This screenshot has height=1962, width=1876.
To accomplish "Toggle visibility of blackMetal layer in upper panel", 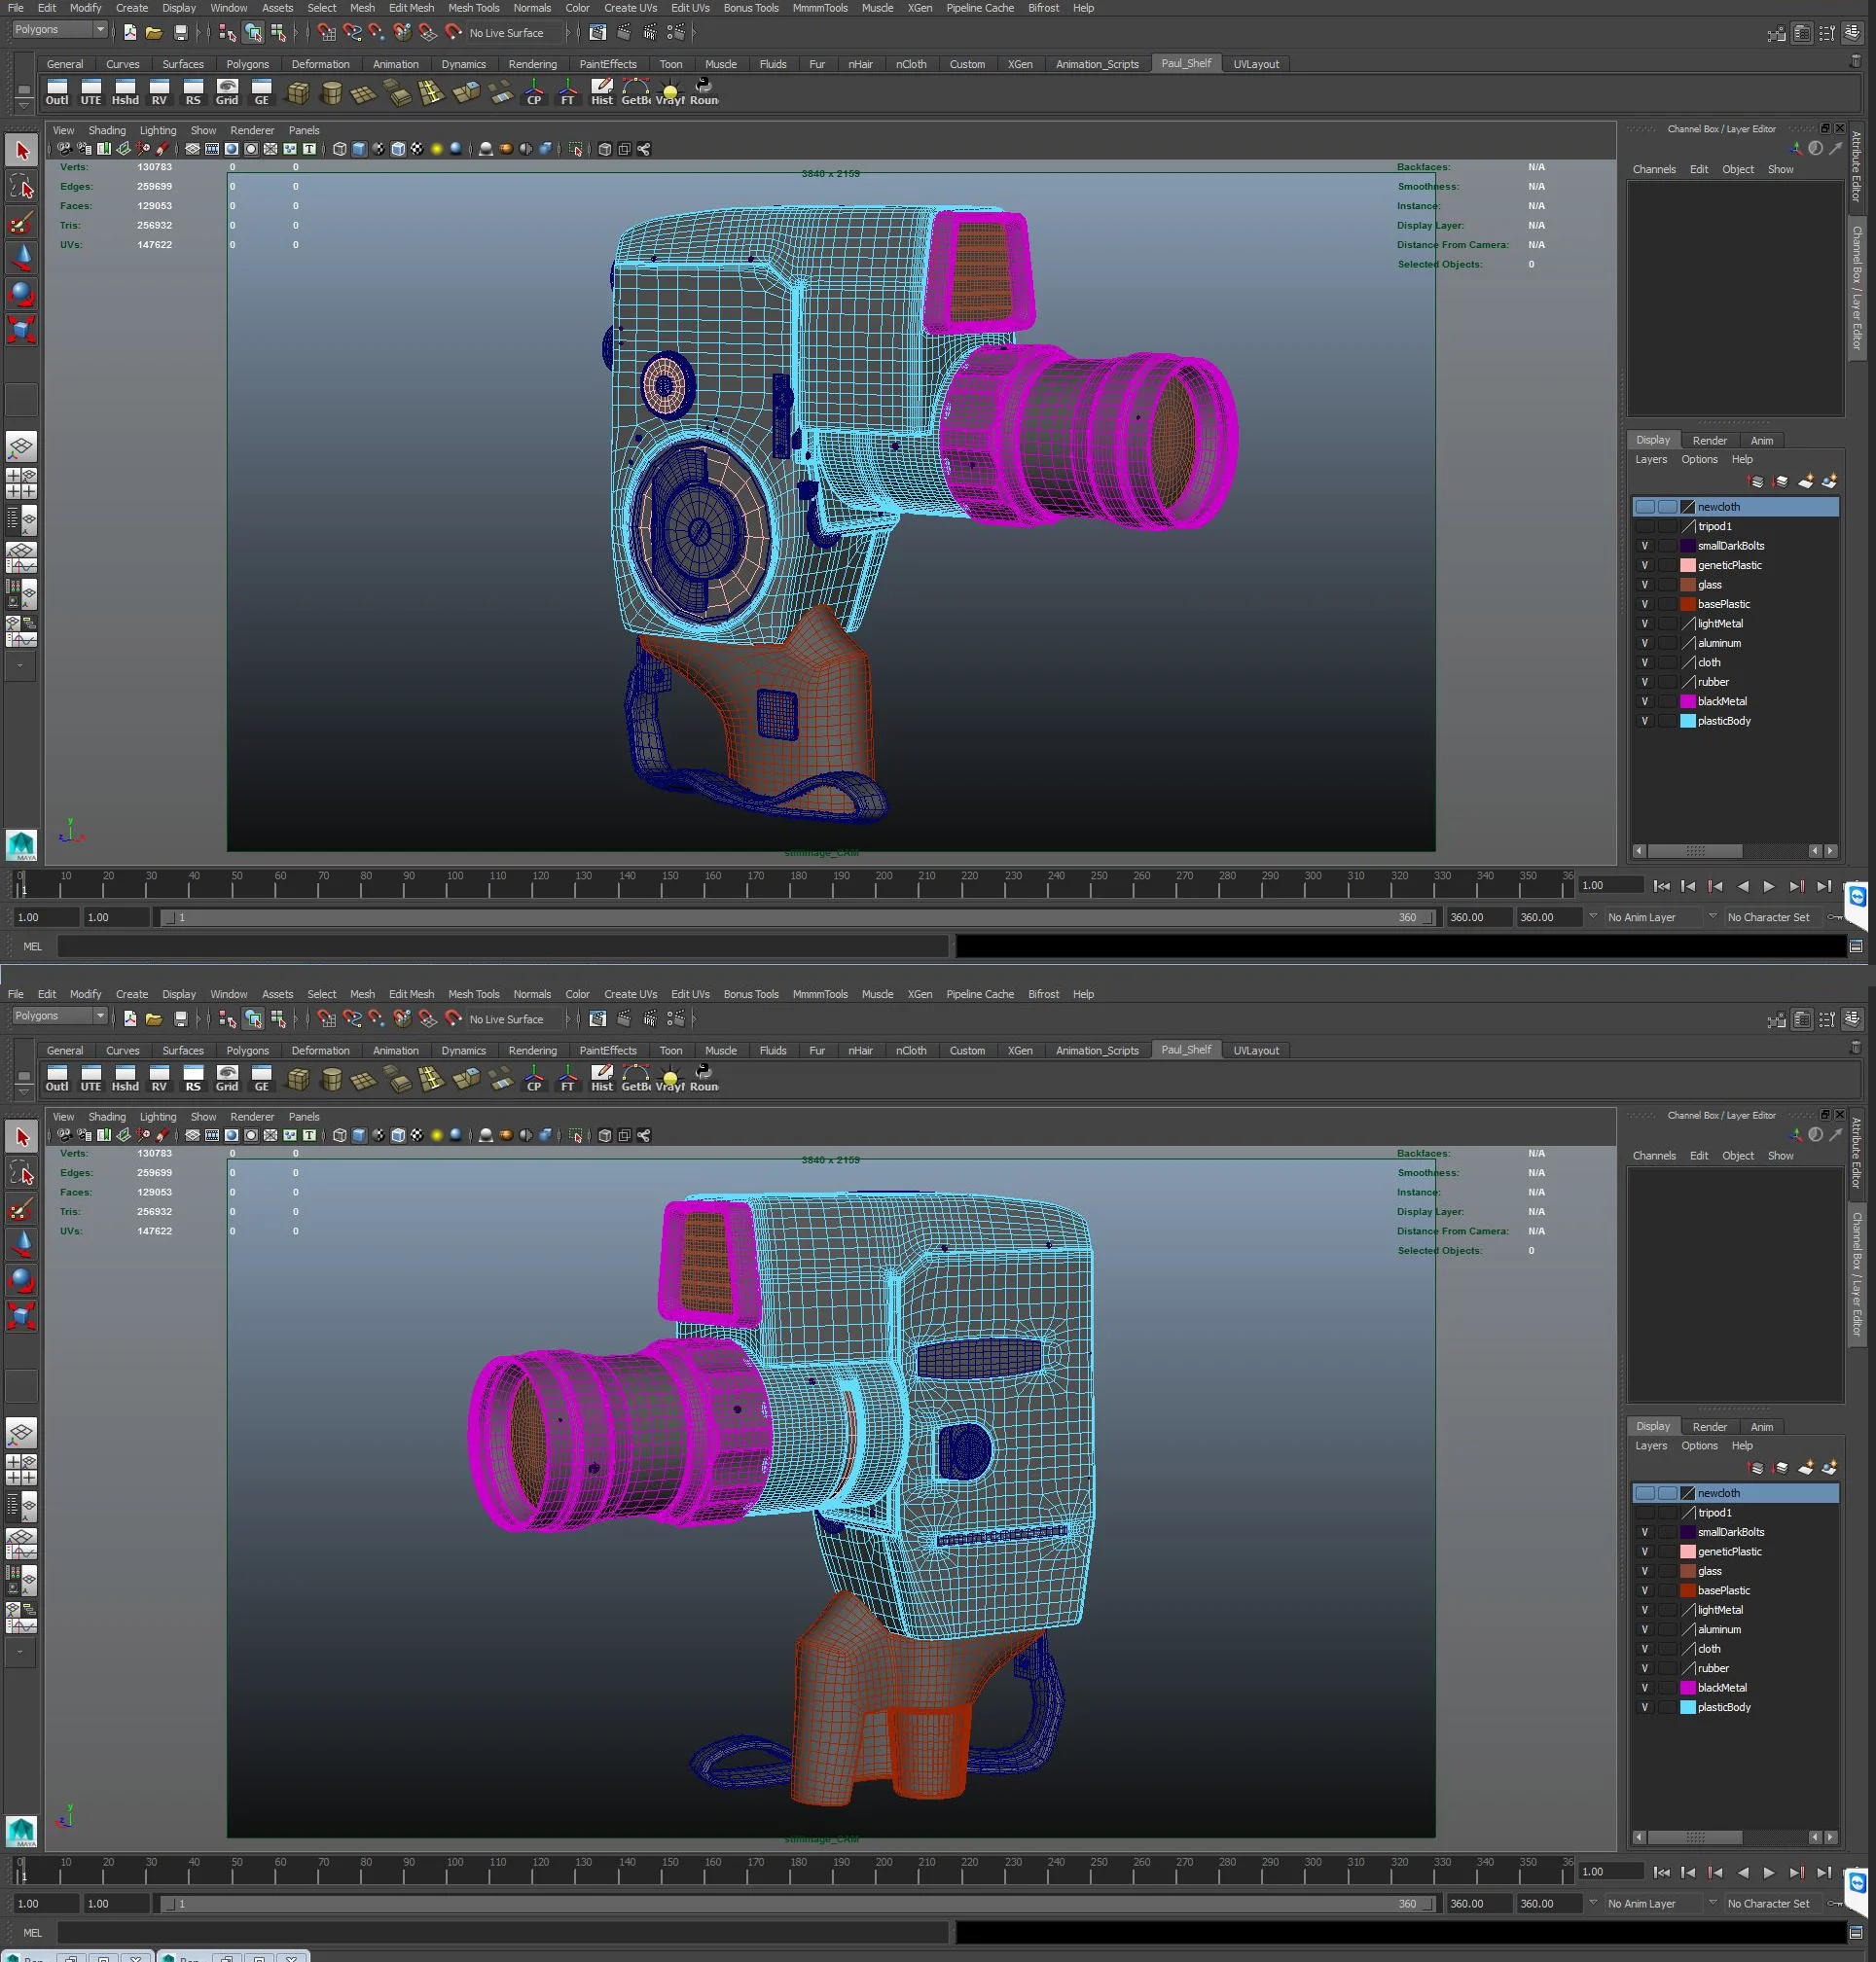I will 1644,701.
